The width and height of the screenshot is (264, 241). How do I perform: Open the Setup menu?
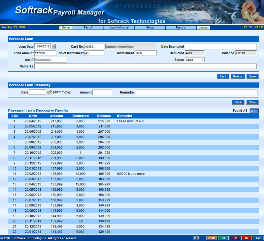(150, 28)
